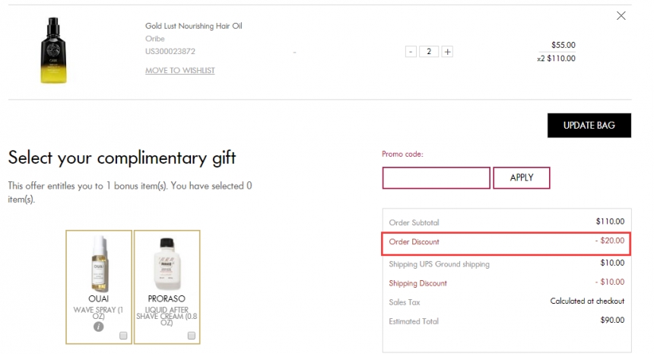Click the highlighted Order Discount row
The image size is (654, 354).
coord(506,242)
